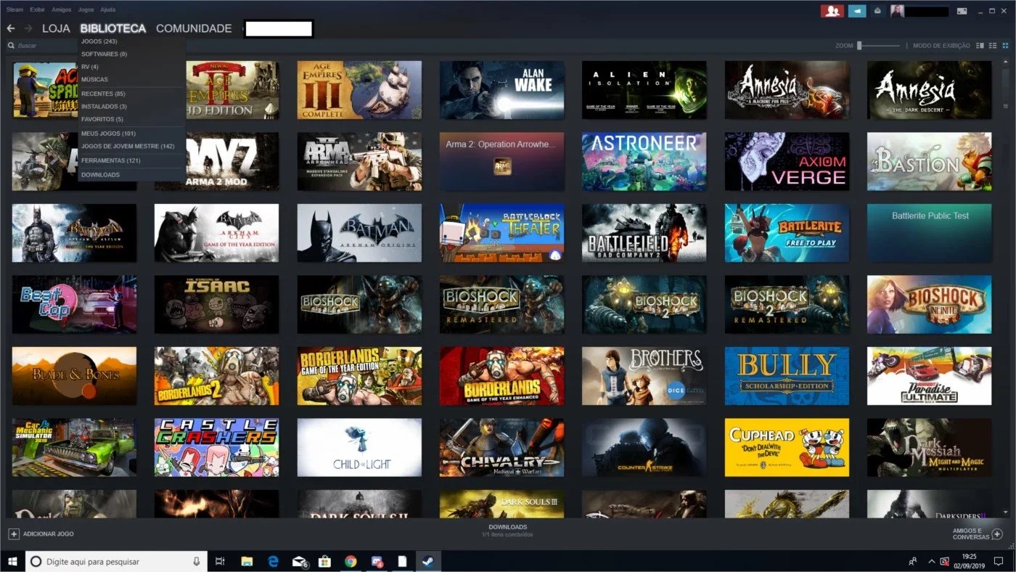This screenshot has height=572, width=1016.
Task: Open Google Chrome from the taskbar
Action: pos(351,561)
